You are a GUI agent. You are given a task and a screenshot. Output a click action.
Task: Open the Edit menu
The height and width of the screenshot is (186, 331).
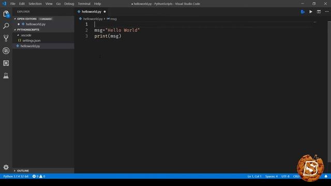pyautogui.click(x=22, y=4)
